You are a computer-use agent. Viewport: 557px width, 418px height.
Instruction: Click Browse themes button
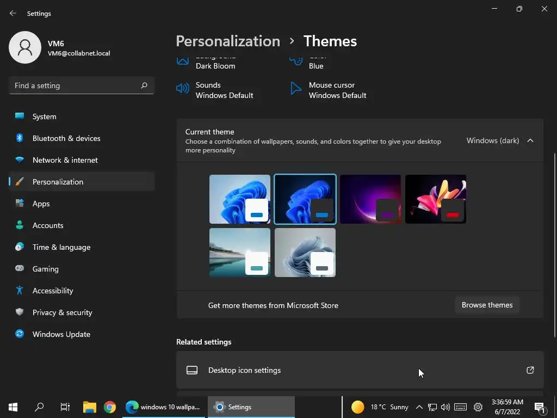pyautogui.click(x=487, y=305)
